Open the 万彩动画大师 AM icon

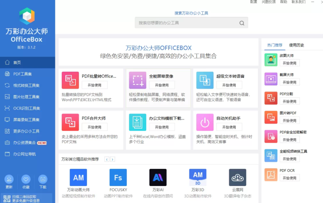pos(78,178)
